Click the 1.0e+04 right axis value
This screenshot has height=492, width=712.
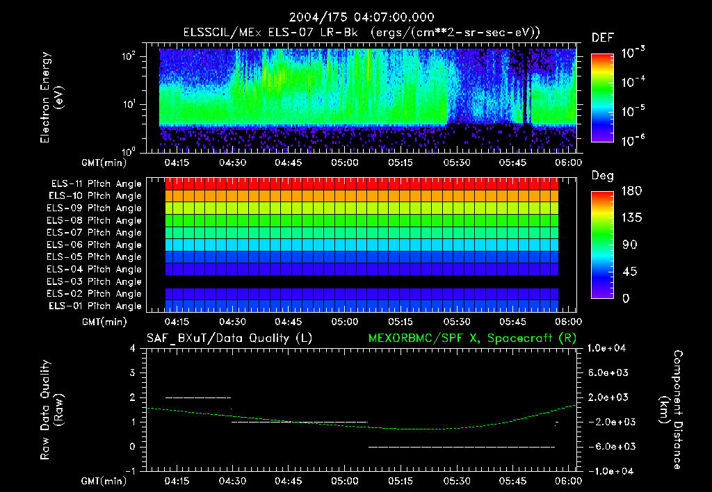(x=606, y=348)
